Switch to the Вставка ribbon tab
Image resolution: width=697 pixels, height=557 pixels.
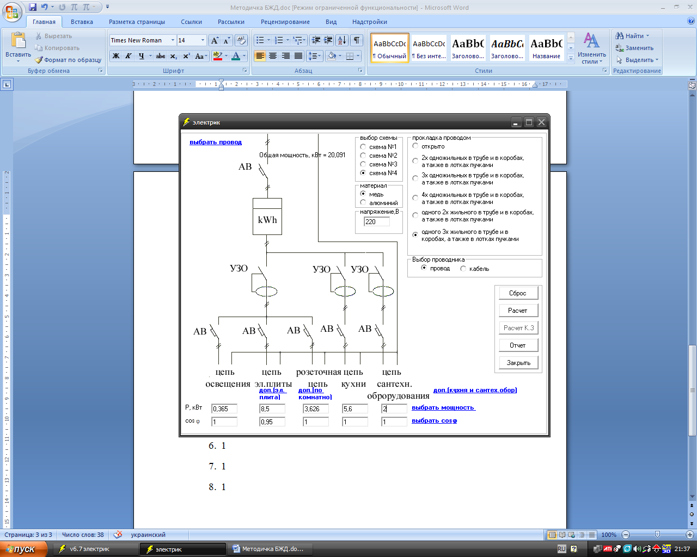(x=82, y=22)
